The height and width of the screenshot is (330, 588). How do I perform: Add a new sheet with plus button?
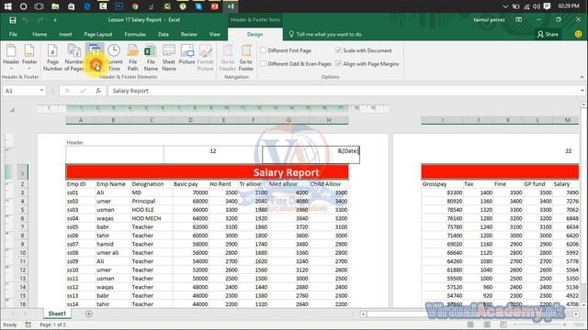[89, 313]
